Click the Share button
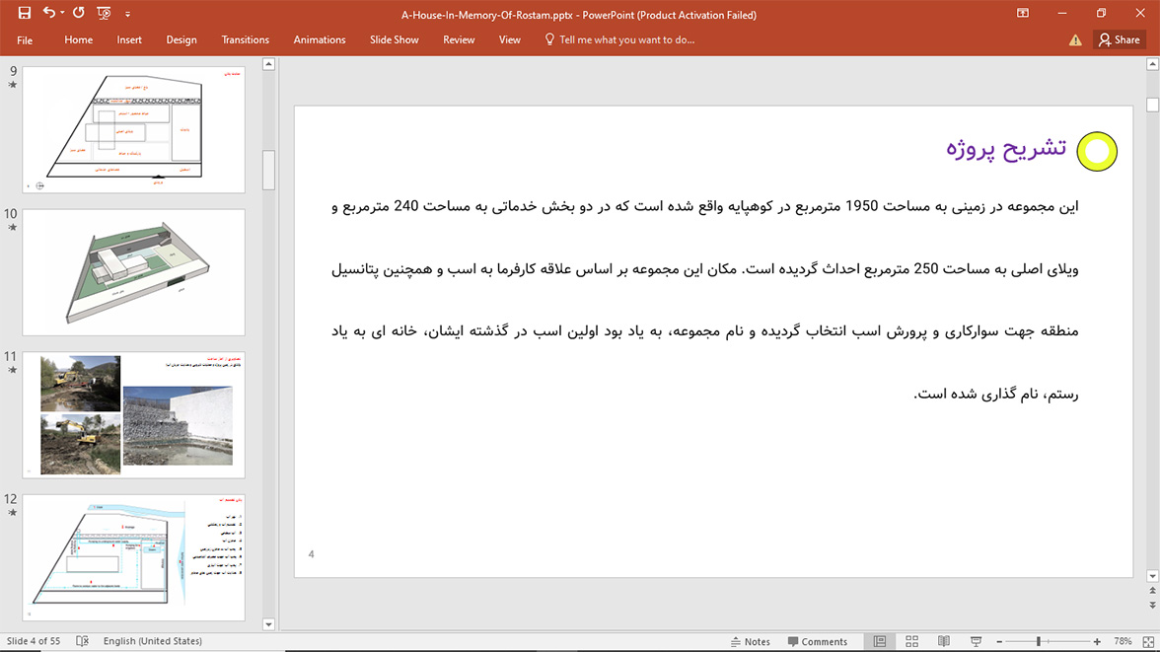This screenshot has height=652, width=1160. coord(1120,40)
